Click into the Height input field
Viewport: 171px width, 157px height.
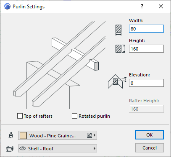point(146,49)
